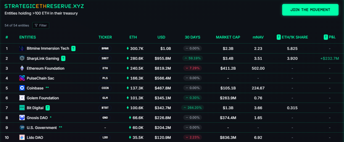Click the Gnosis DAO logo icon
Image resolution: width=344 pixels, height=142 pixels.
click(x=22, y=118)
